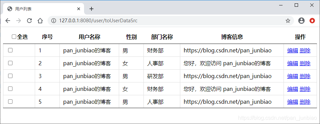Check the box for row 1
320x124 pixels.
click(10, 50)
